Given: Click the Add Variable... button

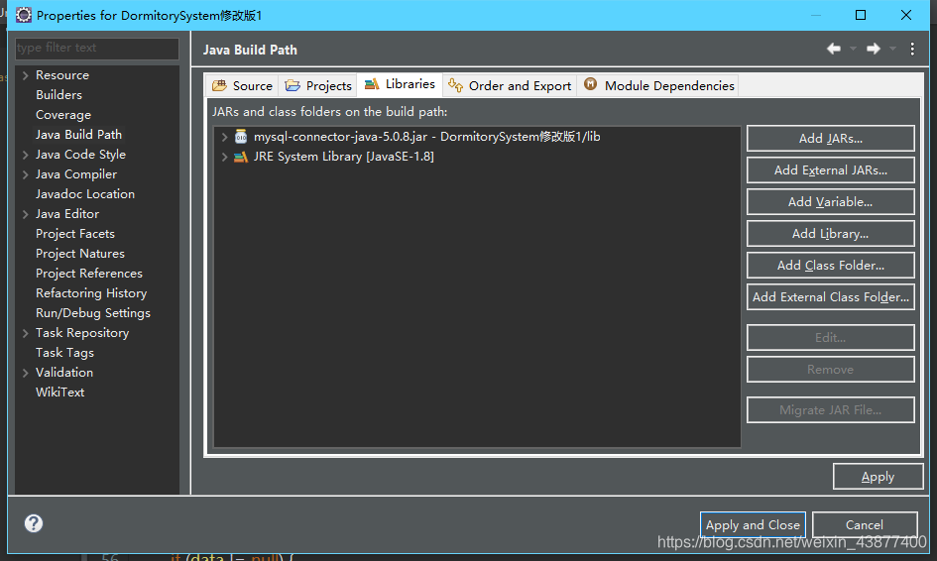Looking at the screenshot, I should tap(830, 202).
